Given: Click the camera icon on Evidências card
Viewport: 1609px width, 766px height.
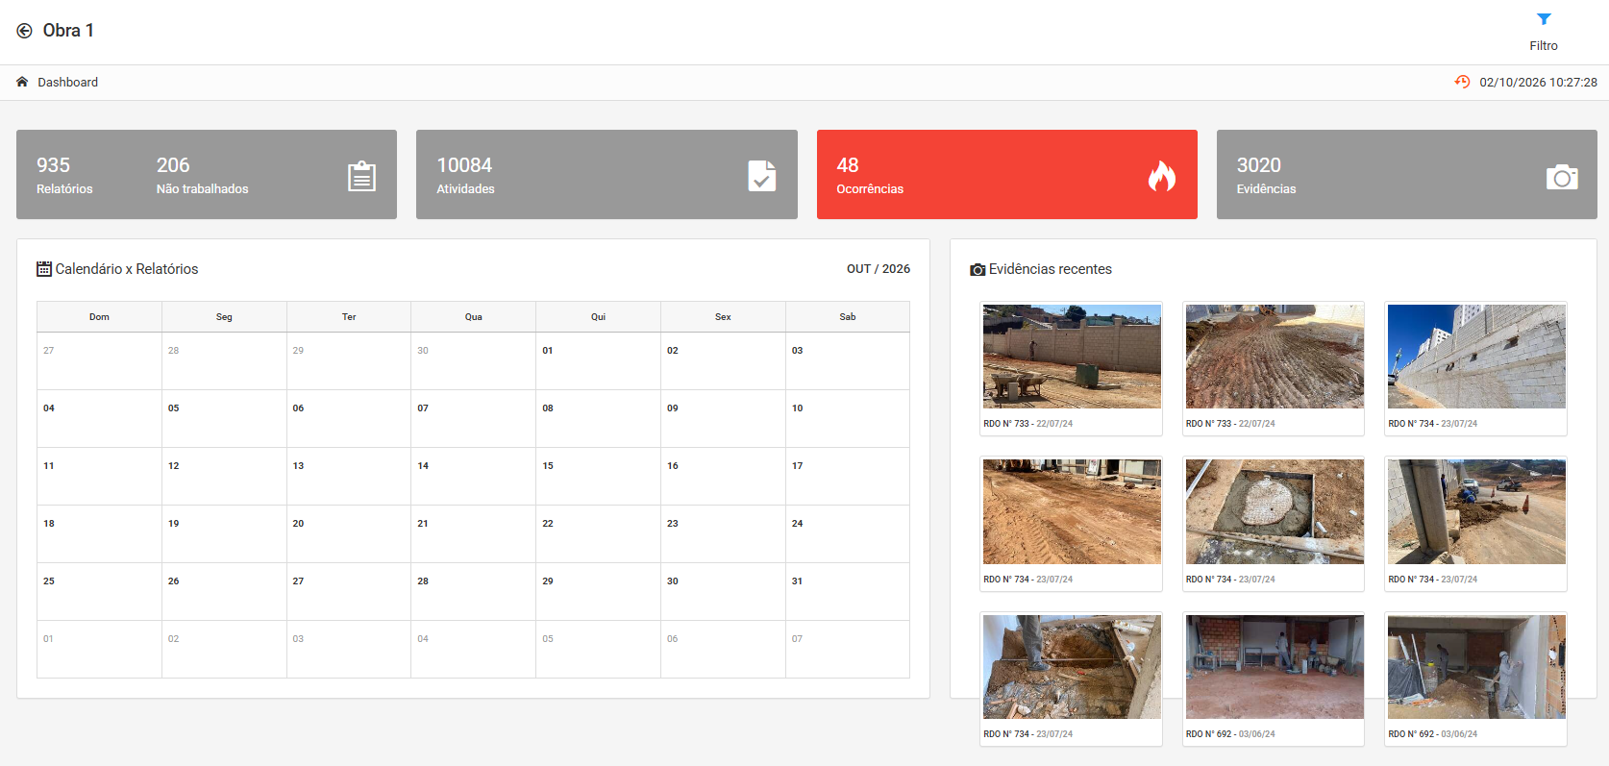Looking at the screenshot, I should click(1562, 177).
